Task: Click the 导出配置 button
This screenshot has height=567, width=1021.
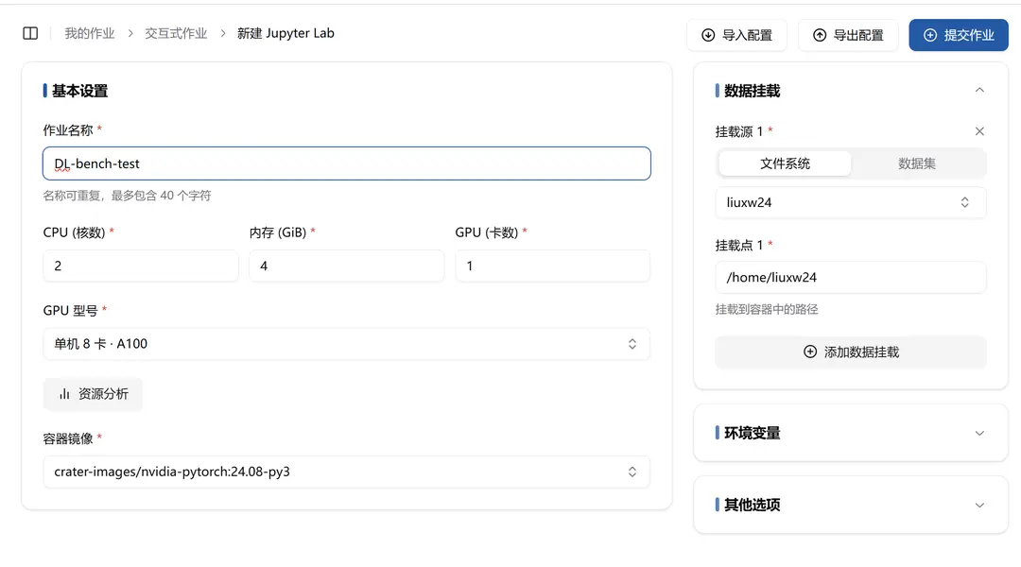Action: point(848,35)
